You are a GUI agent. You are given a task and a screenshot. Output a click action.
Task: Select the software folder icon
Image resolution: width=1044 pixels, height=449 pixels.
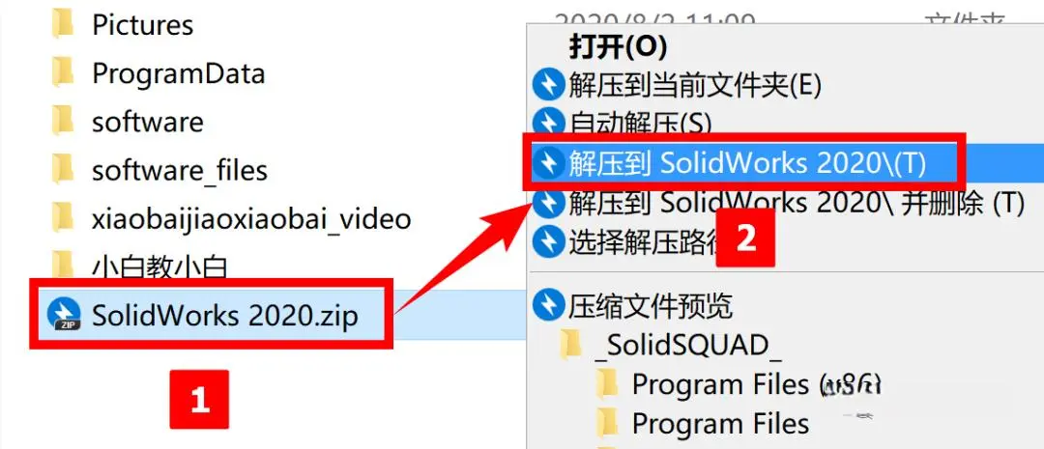tap(63, 121)
